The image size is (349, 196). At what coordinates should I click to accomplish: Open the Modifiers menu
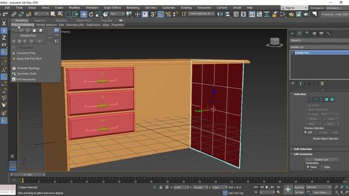[74, 8]
